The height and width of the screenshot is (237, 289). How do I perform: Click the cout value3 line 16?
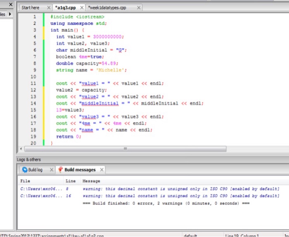tap(110, 117)
